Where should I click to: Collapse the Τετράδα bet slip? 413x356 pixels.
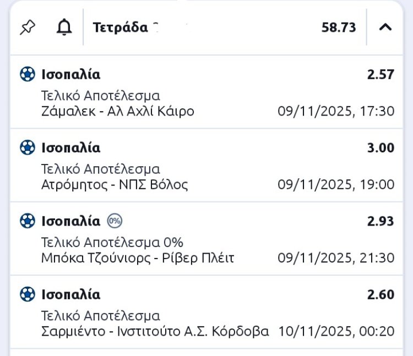coord(385,27)
